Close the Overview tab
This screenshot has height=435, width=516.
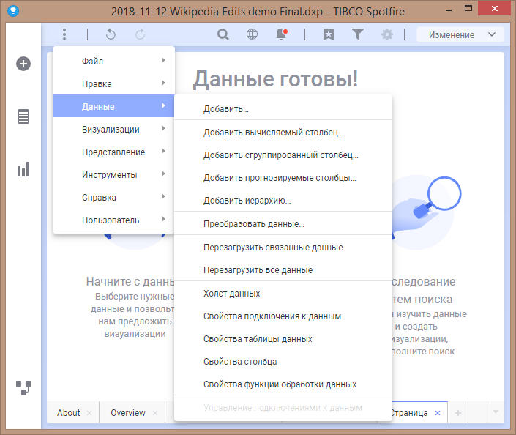point(155,413)
